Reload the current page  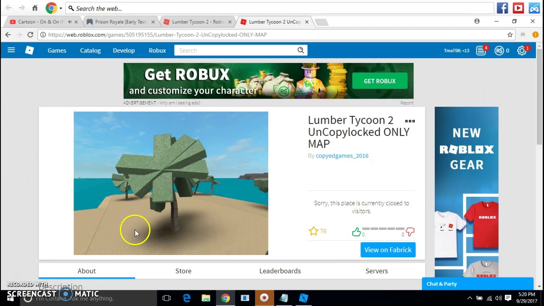click(30, 35)
